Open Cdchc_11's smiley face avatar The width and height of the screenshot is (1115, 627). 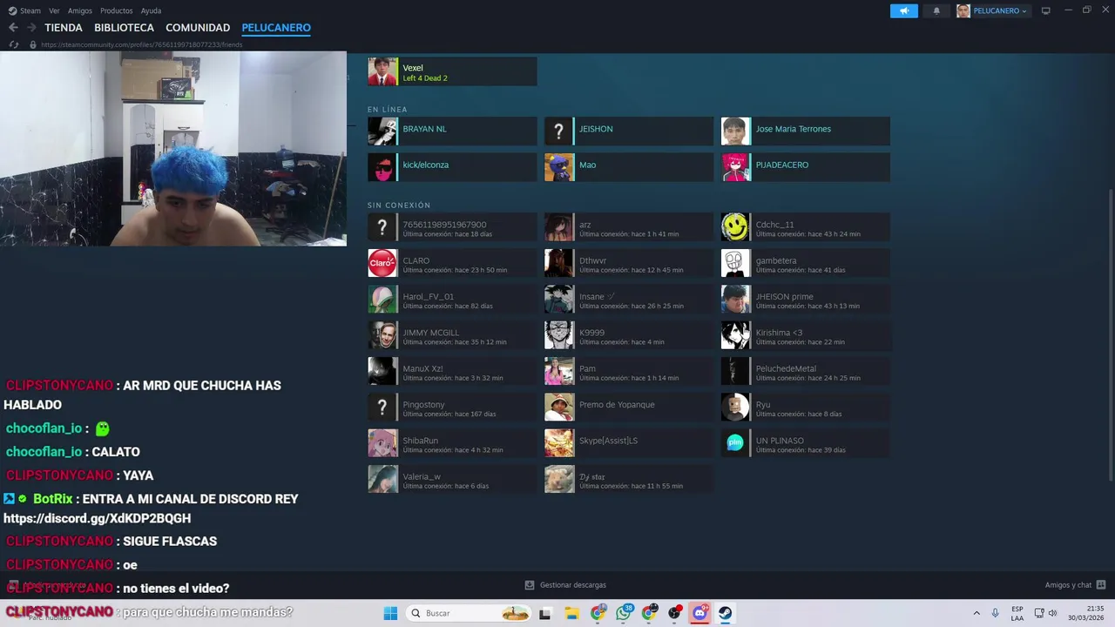coord(736,227)
